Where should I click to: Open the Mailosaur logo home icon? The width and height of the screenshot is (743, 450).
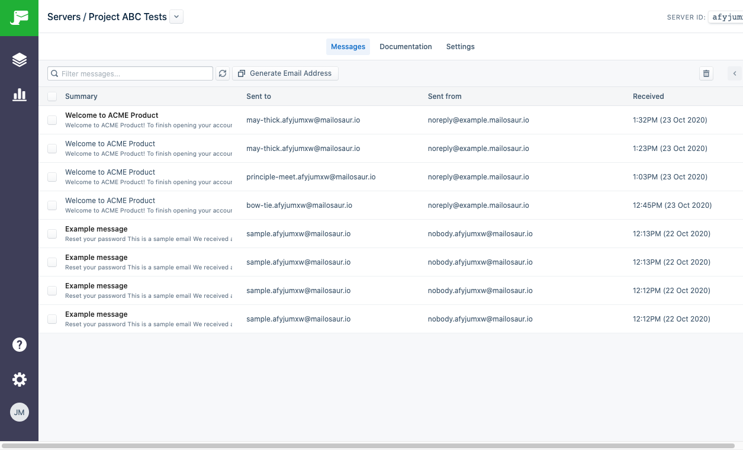pyautogui.click(x=19, y=18)
